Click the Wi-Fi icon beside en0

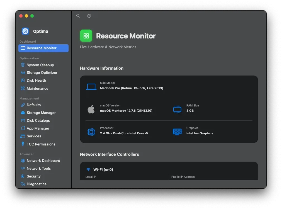88,170
